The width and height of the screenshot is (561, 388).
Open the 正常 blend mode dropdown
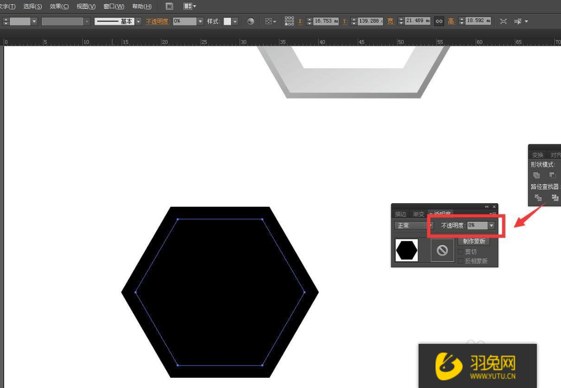point(414,226)
